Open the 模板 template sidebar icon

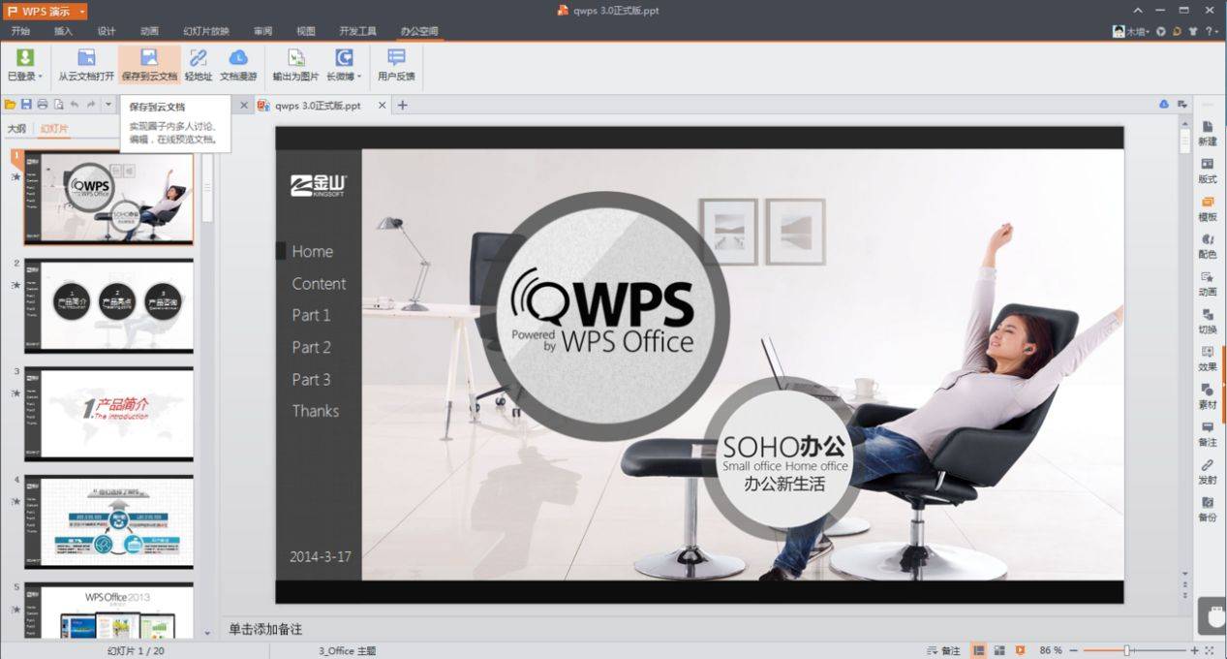coord(1208,209)
